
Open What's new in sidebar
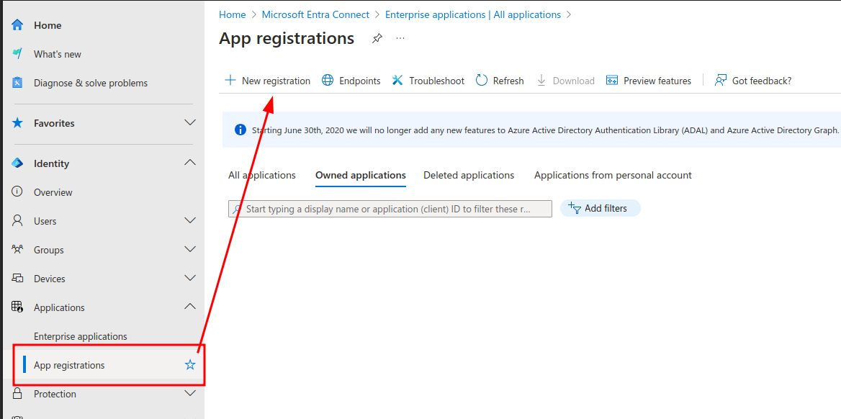[58, 54]
